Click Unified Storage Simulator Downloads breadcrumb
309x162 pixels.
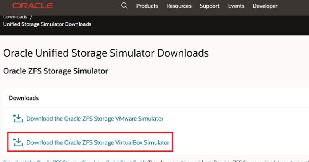point(47,24)
